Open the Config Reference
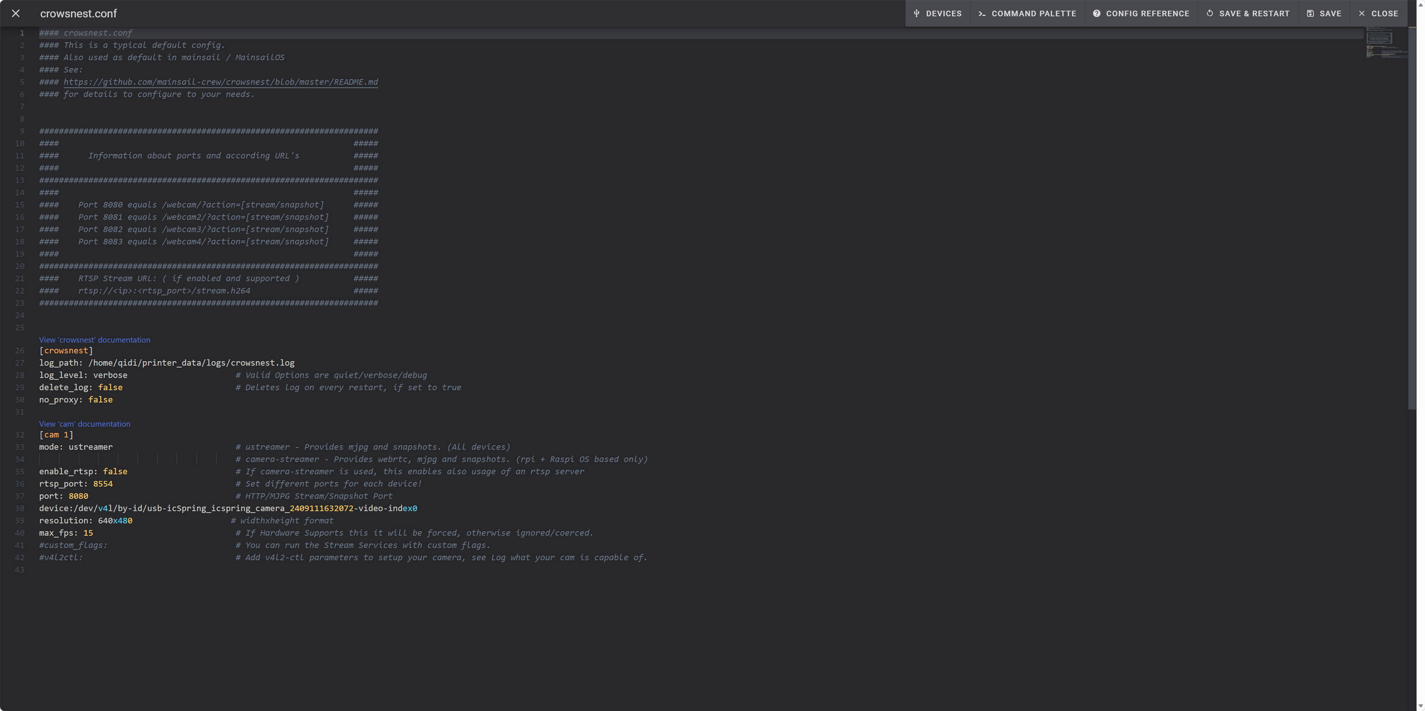The width and height of the screenshot is (1425, 711). click(1141, 13)
